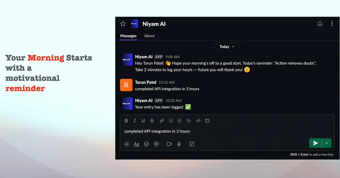Click the "Hey Tarun Patel!" greeting line
Screen dimensions: 340x178
click(226, 63)
